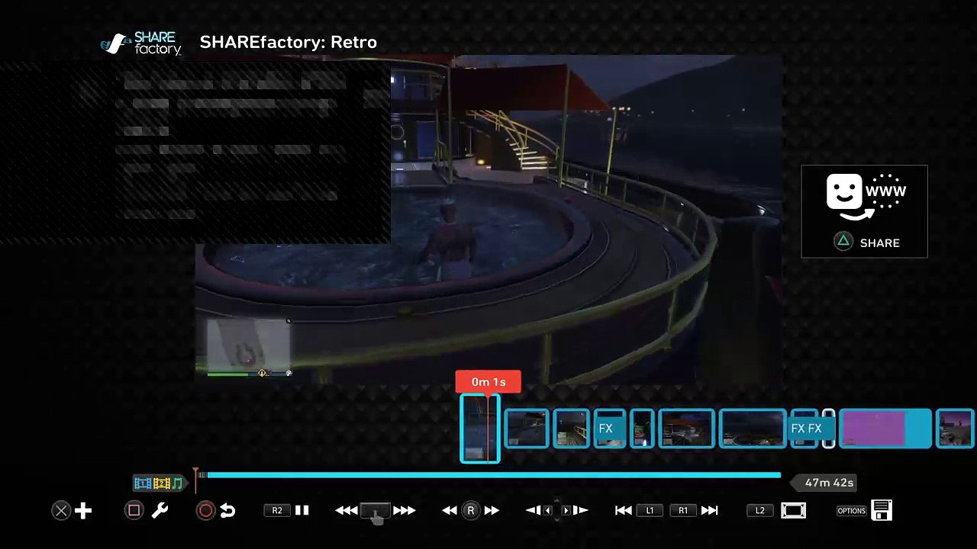Viewport: 977px width, 549px height.
Task: Click the cyan timeline progress bar
Action: (493, 475)
